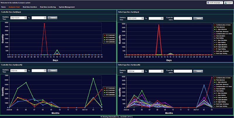The width and height of the screenshot is (234, 118).
Task: Open Controller name dropdown in monthly defect chart
Action: pos(190,71)
